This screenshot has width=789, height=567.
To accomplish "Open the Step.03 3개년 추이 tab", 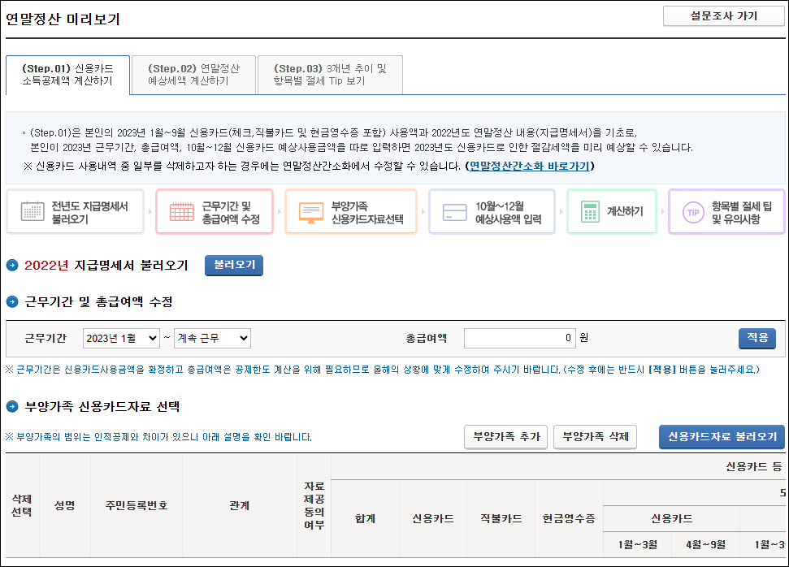I will point(330,75).
